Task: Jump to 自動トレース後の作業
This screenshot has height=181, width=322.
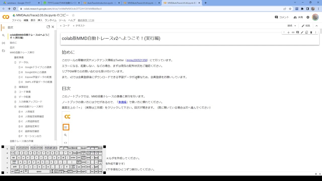Action: tap(22, 141)
